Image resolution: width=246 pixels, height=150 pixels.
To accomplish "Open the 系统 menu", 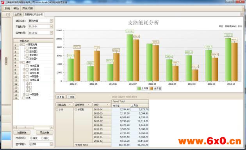I will 7,9.
